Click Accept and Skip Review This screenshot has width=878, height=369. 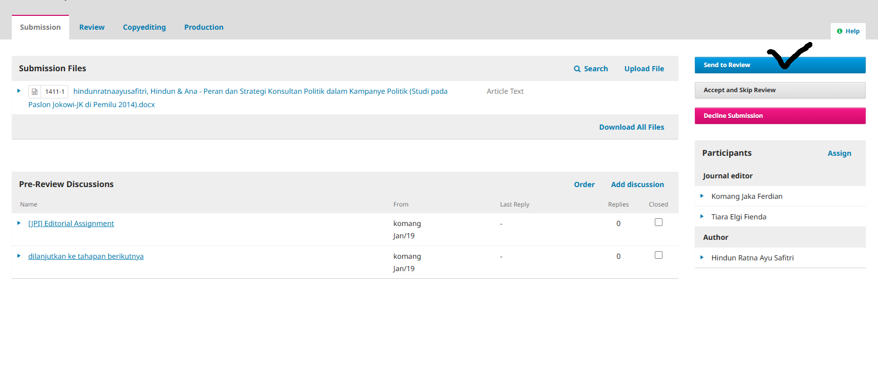pyautogui.click(x=780, y=90)
